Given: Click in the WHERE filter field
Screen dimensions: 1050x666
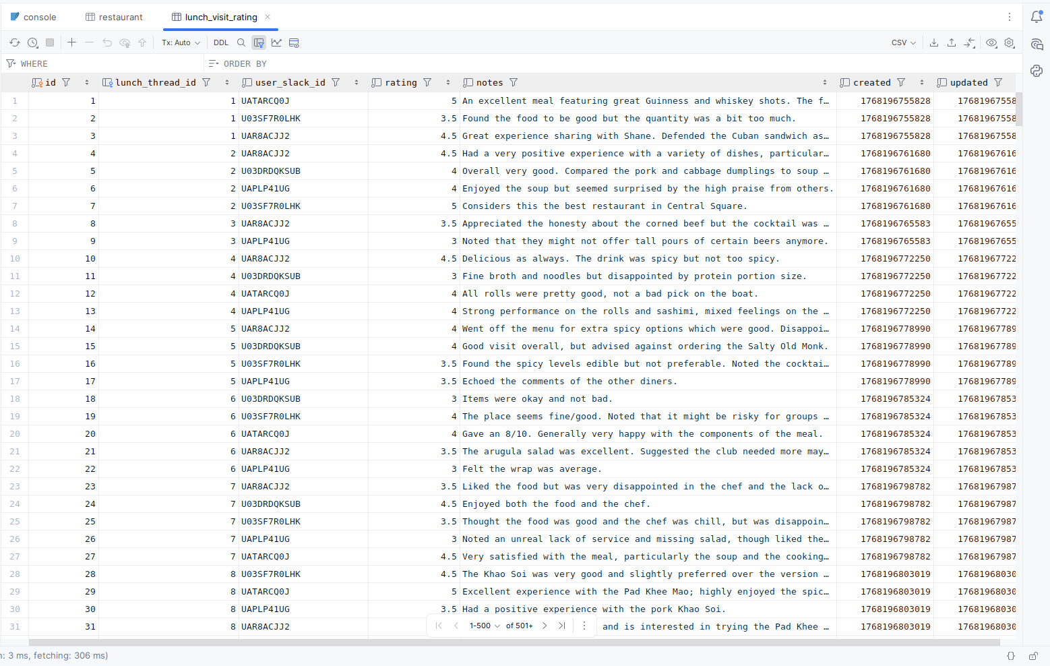Looking at the screenshot, I should click(108, 63).
